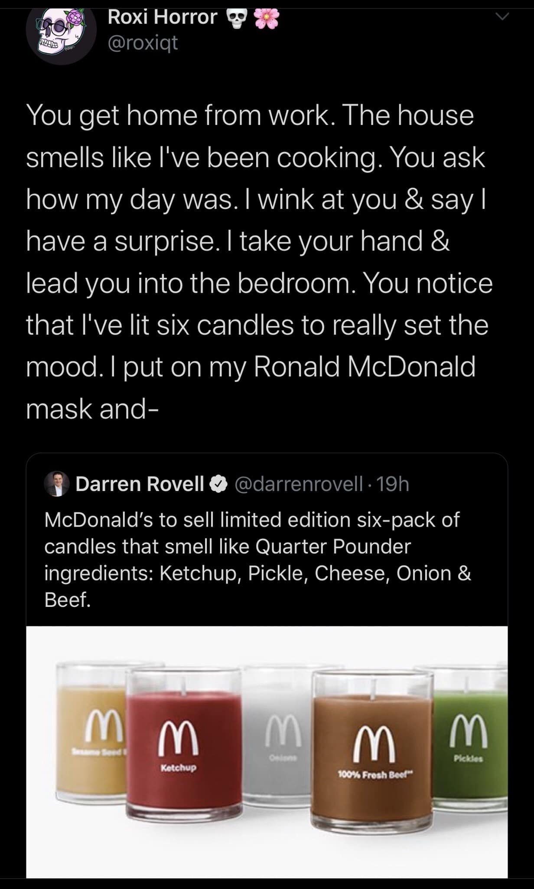Open Darren Rovell's small profile photo
534x889 pixels.
click(x=57, y=484)
